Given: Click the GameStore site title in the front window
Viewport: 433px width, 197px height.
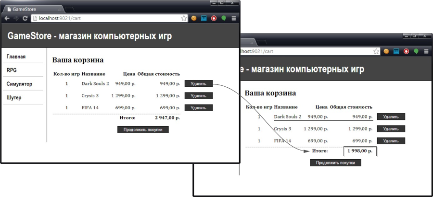Looking at the screenshot, I should click(89, 36).
